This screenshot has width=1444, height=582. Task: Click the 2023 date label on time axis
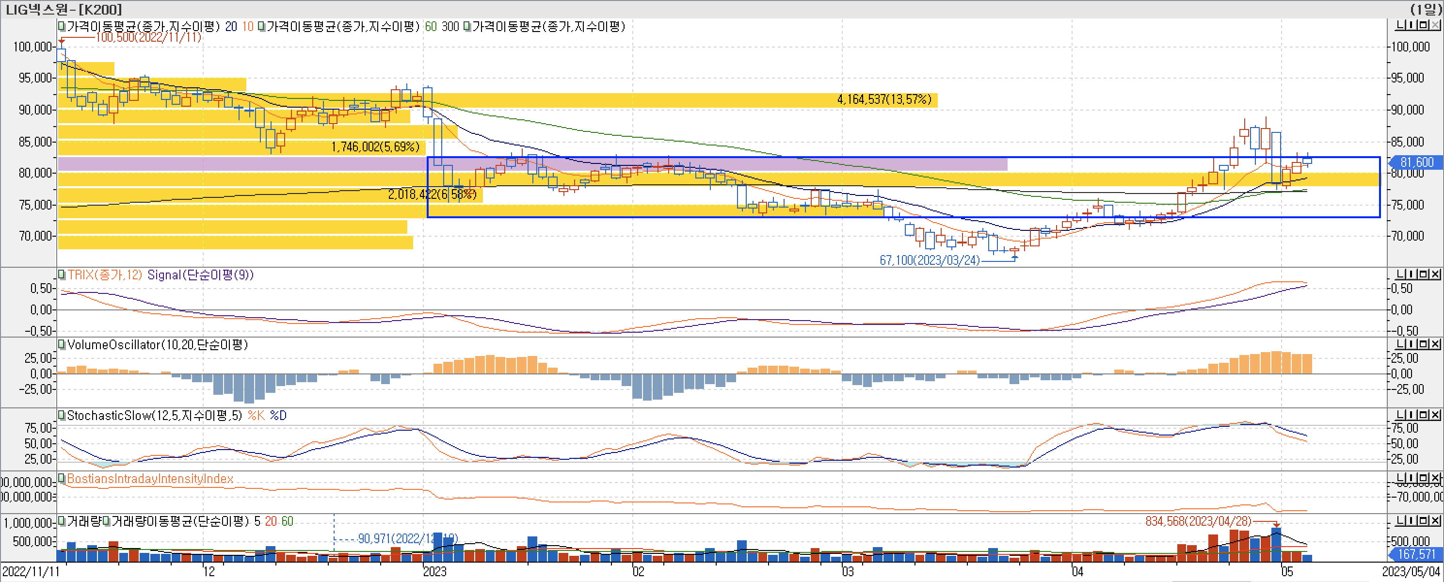pos(434,571)
